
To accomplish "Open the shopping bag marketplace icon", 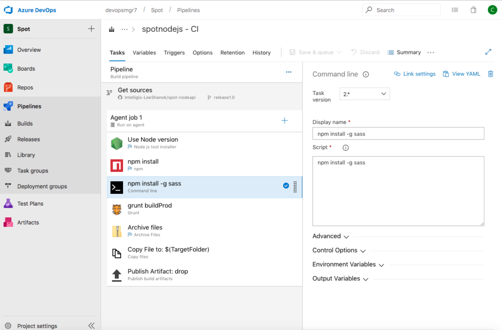I will [x=473, y=10].
